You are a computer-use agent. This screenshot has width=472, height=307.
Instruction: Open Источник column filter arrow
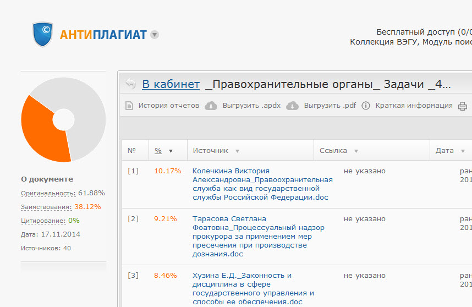click(237, 151)
